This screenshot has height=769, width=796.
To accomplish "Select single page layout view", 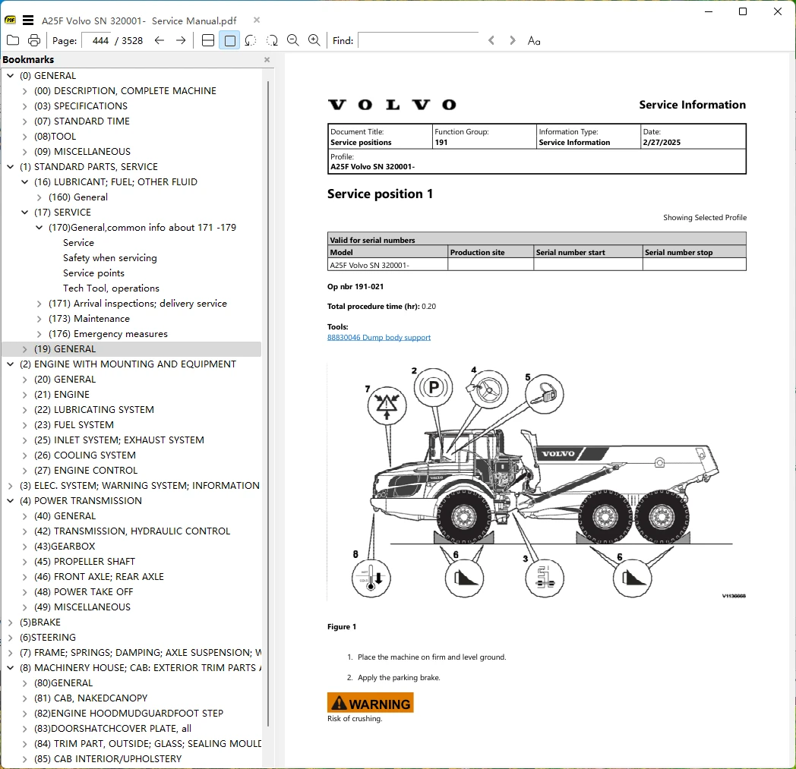I will click(x=229, y=40).
